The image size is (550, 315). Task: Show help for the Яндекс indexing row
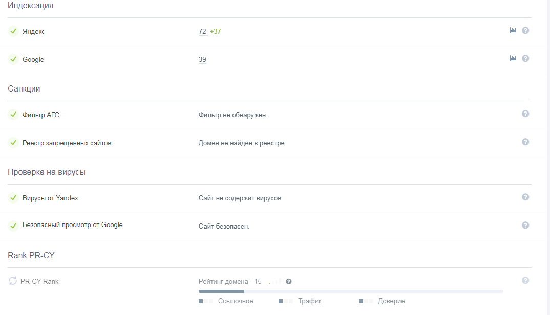pyautogui.click(x=525, y=31)
